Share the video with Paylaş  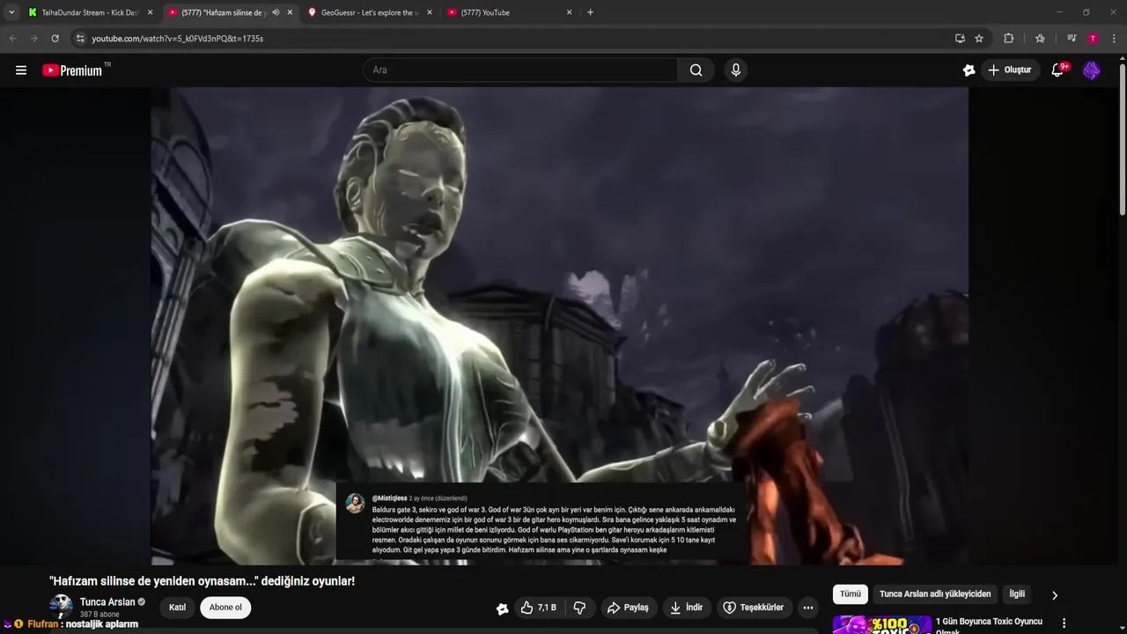point(628,608)
